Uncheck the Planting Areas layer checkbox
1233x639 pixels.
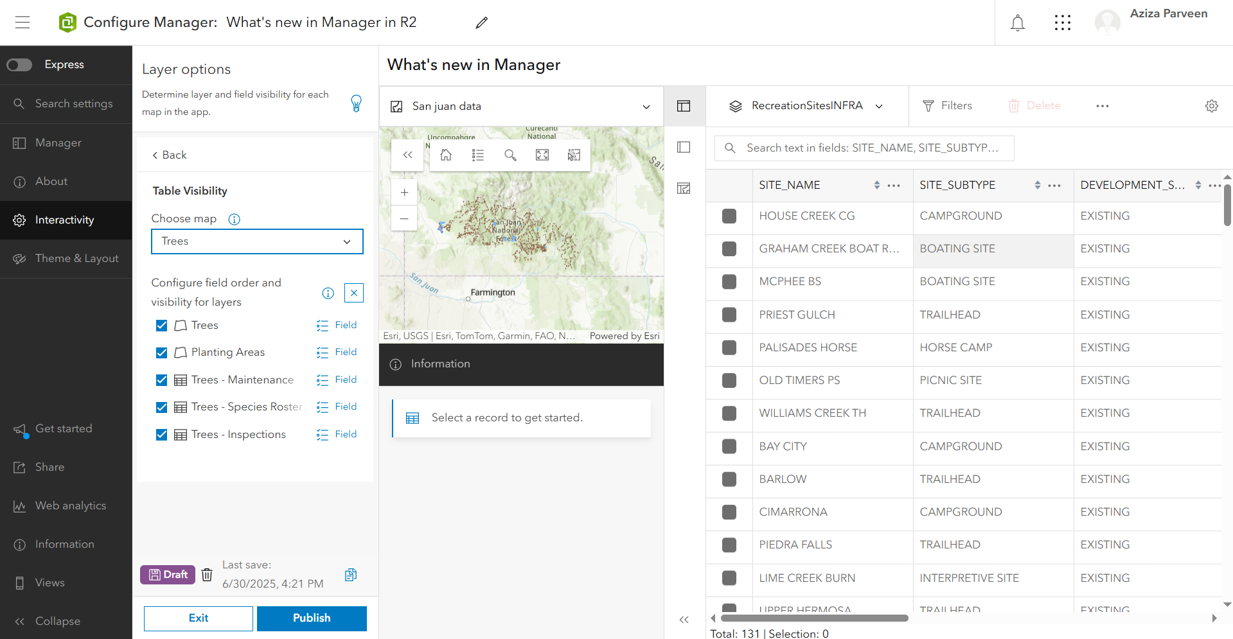click(x=162, y=353)
